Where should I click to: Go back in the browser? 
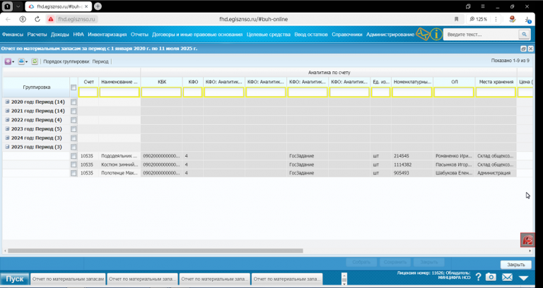8,19
